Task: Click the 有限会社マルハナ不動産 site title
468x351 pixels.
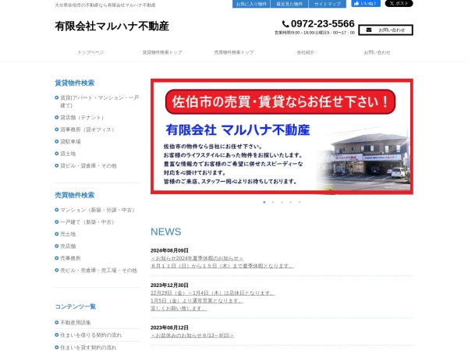Action: tap(112, 27)
